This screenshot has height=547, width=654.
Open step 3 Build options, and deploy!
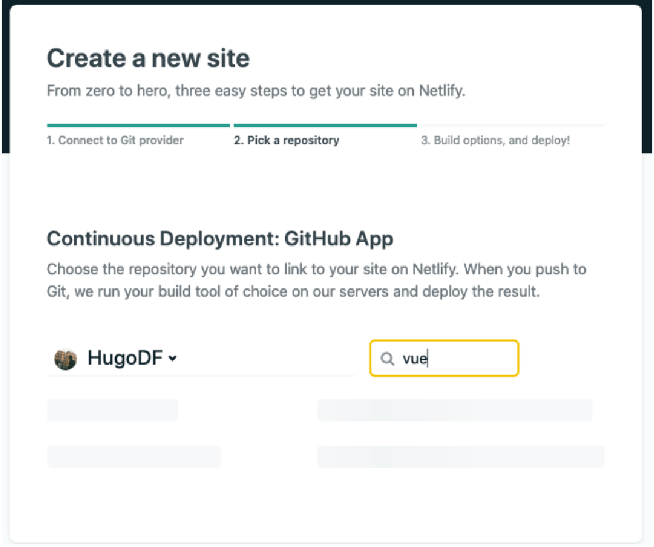pyautogui.click(x=495, y=140)
